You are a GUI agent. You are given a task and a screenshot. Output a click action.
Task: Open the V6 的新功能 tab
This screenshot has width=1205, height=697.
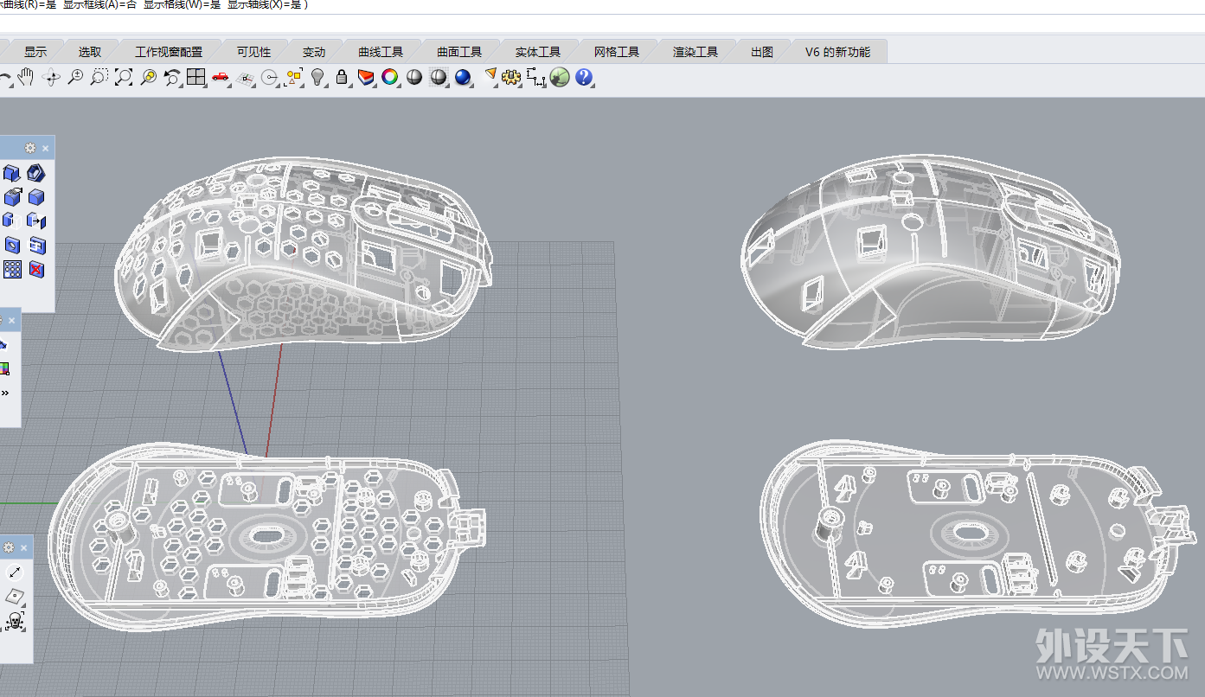pos(837,52)
